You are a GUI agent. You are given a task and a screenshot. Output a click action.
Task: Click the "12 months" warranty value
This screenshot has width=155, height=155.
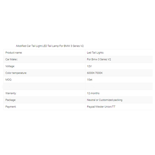(93, 93)
